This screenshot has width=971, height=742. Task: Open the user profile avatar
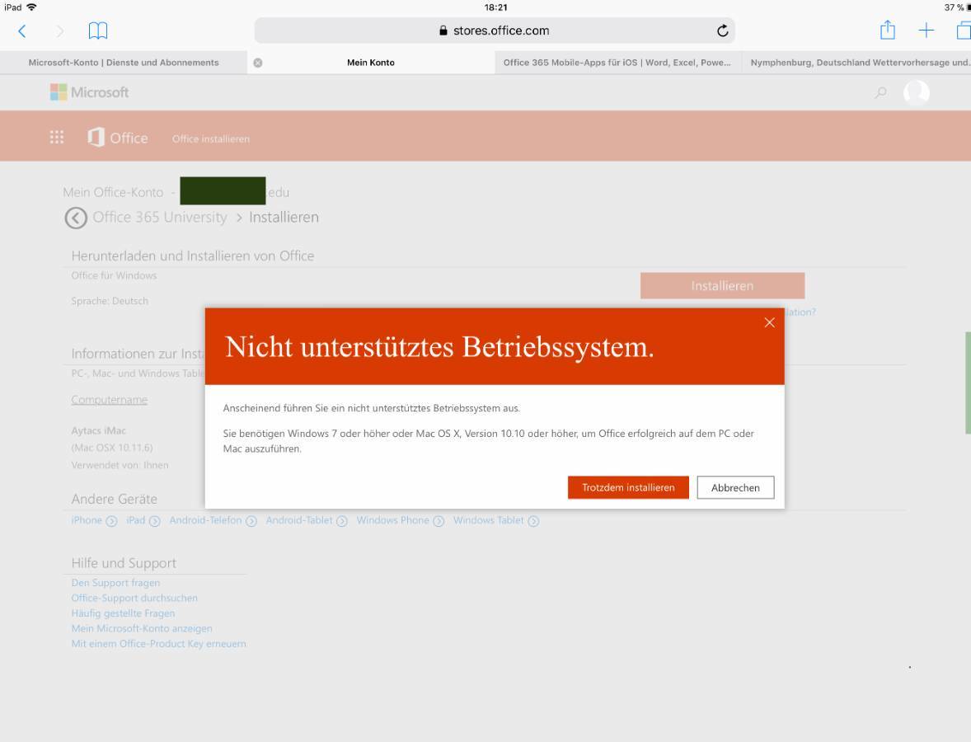point(917,92)
